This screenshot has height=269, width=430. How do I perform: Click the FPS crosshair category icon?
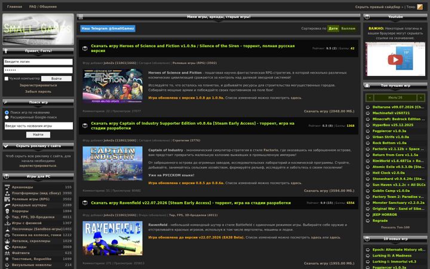click(x=7, y=217)
